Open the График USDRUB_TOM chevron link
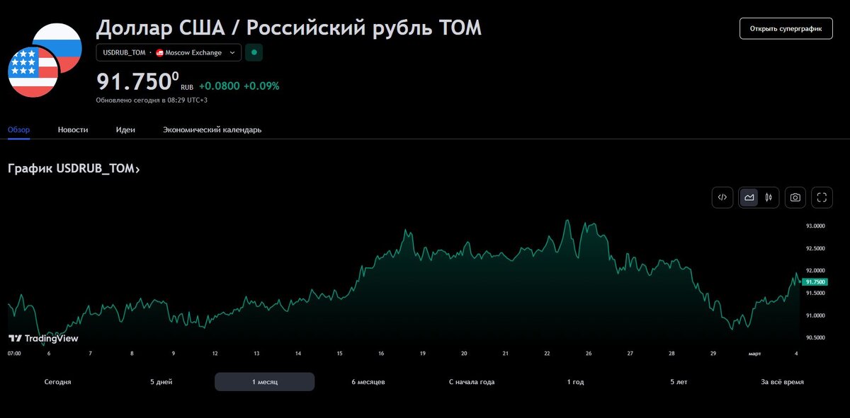Image resolution: width=850 pixels, height=418 pixels. (x=139, y=168)
